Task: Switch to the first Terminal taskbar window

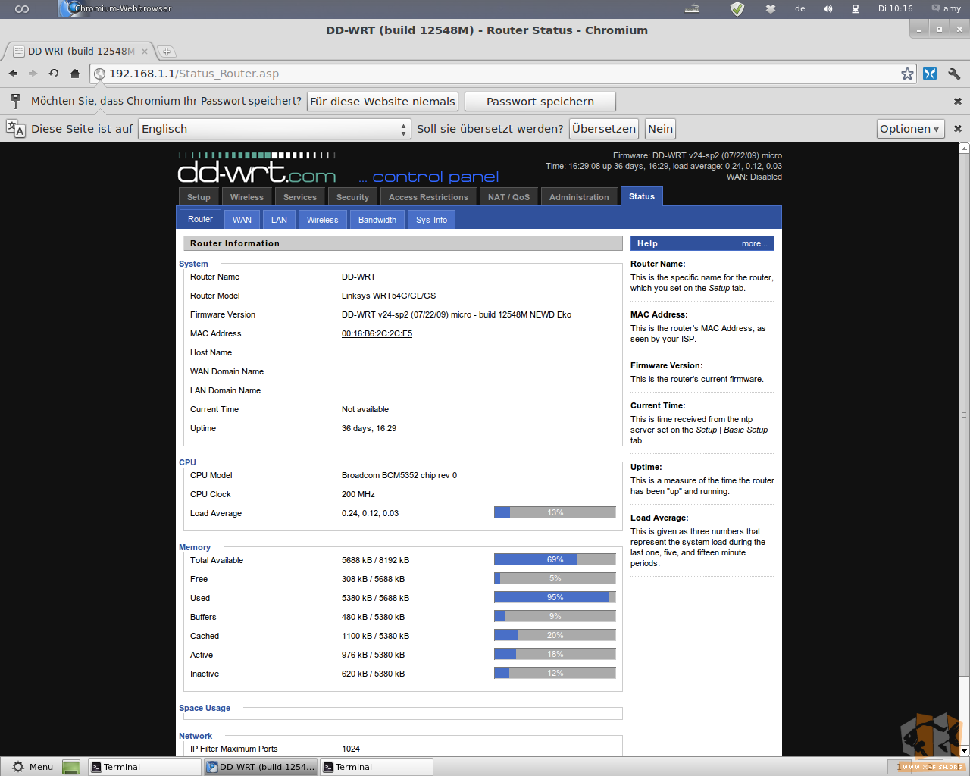Action: point(144,767)
